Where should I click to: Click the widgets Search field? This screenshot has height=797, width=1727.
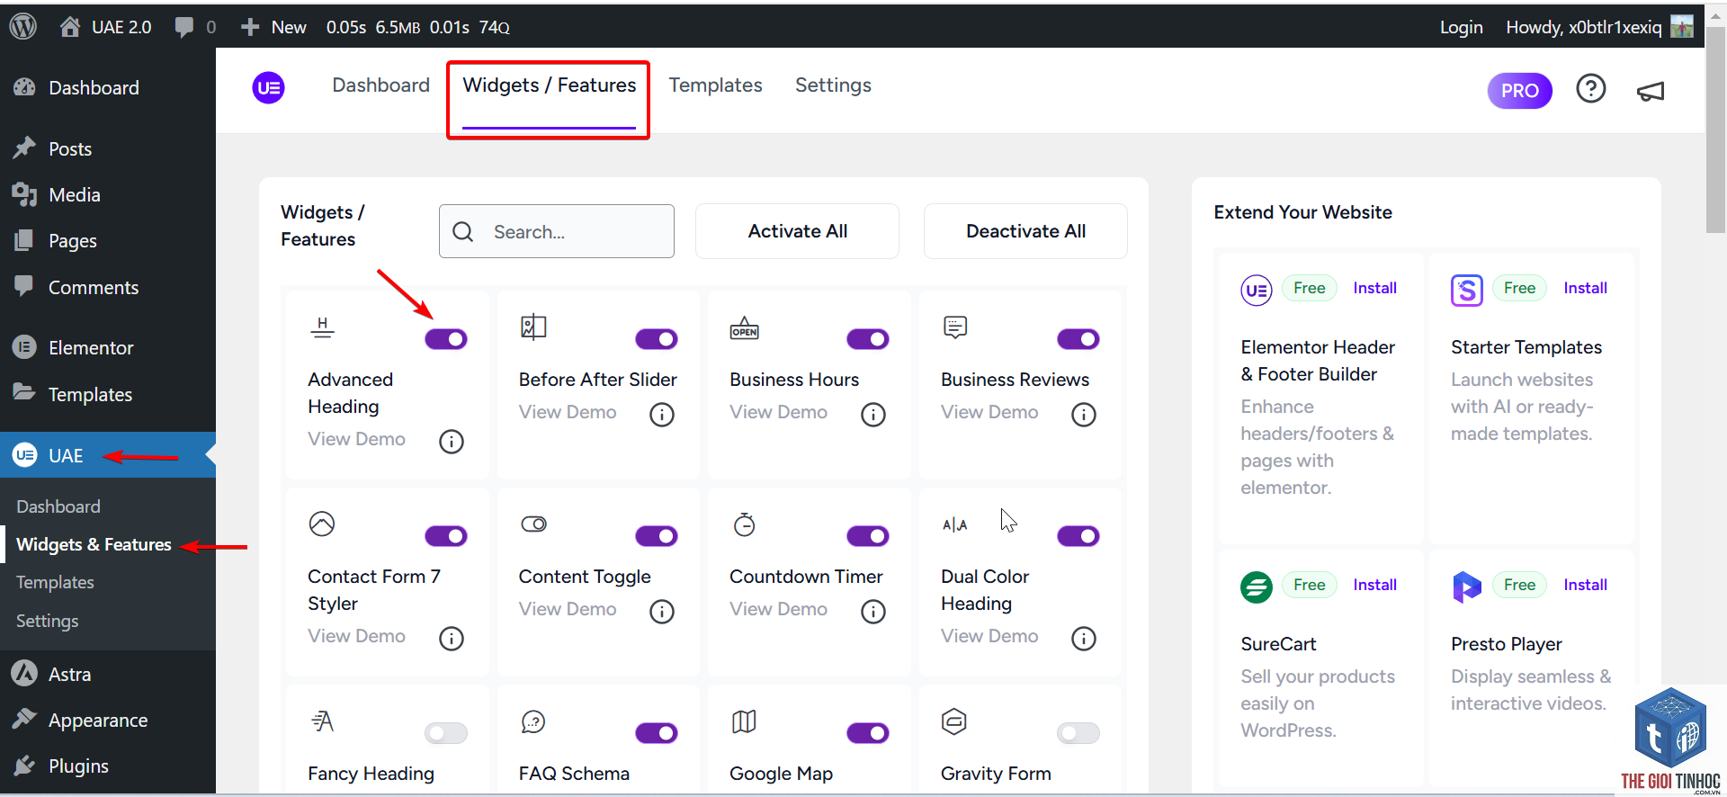click(557, 231)
